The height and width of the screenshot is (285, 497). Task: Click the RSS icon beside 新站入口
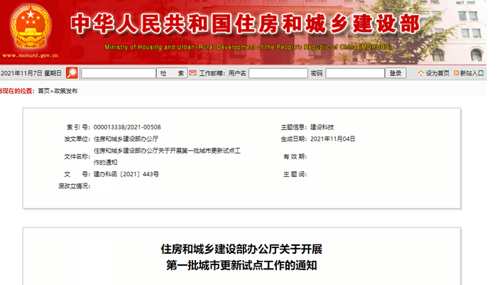click(456, 73)
